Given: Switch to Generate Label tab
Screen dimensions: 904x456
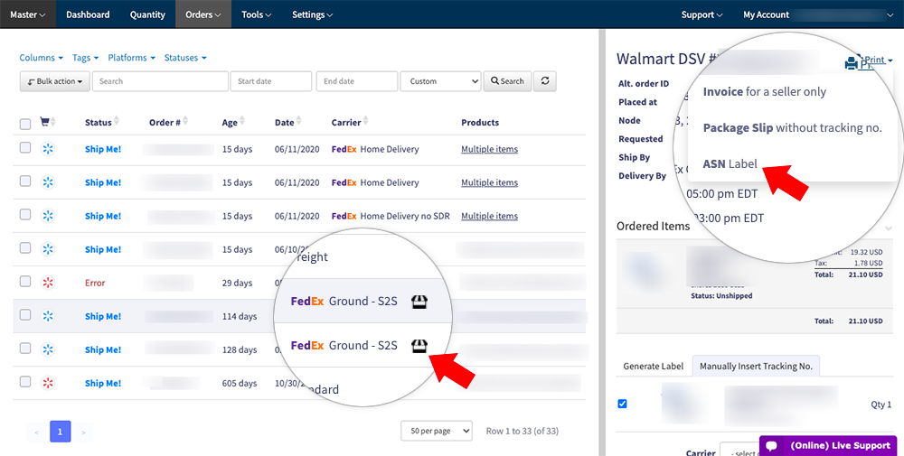Looking at the screenshot, I should coord(654,367).
